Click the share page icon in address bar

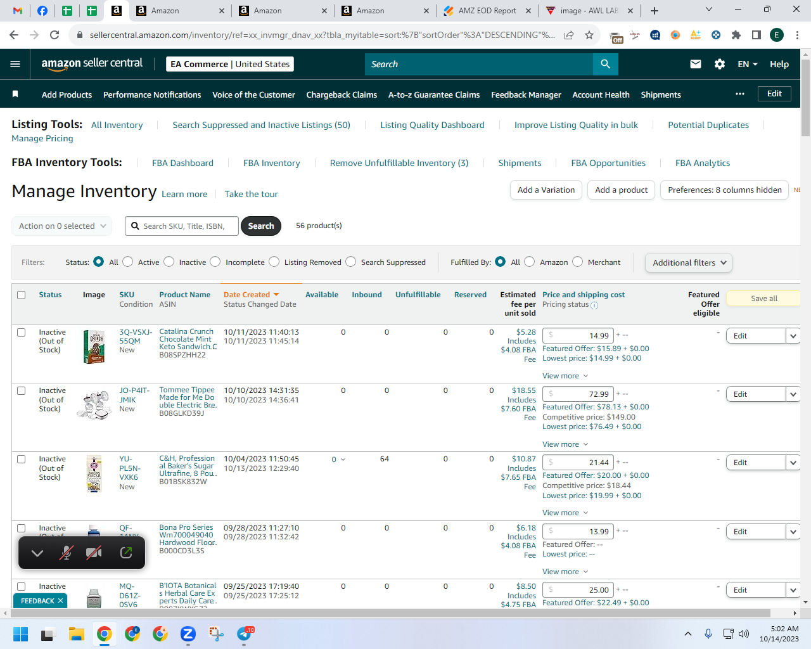pyautogui.click(x=569, y=35)
